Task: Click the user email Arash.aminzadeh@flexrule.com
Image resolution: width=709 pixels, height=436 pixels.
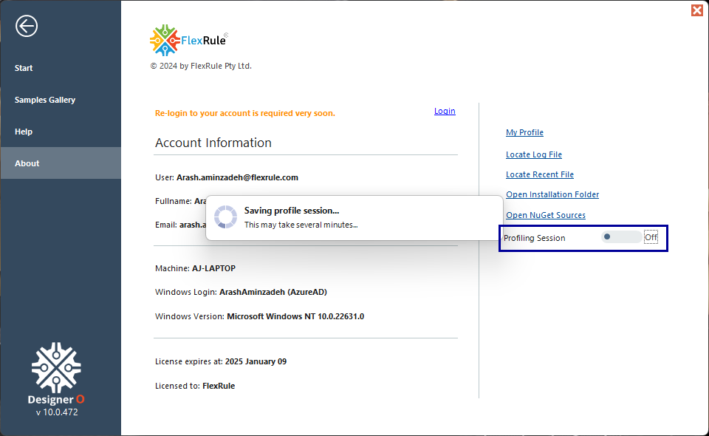Action: (x=237, y=177)
